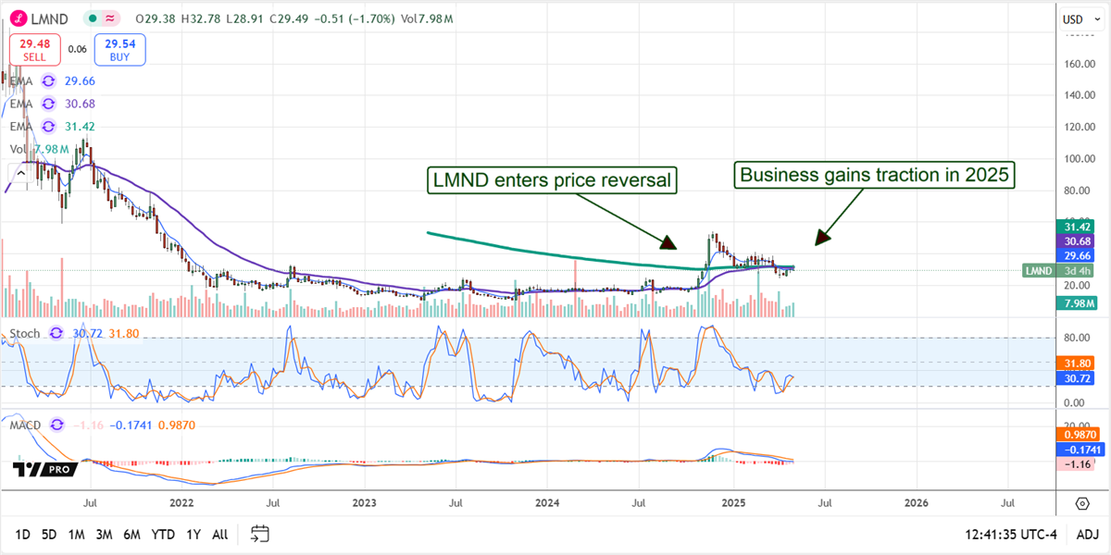This screenshot has height=555, width=1111.
Task: Switch to the 1D timeframe
Action: (20, 535)
